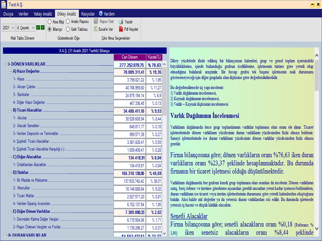
Task: Select the '1- İlk Madde ve Malzeme' row
Action: pyautogui.click(x=30, y=180)
